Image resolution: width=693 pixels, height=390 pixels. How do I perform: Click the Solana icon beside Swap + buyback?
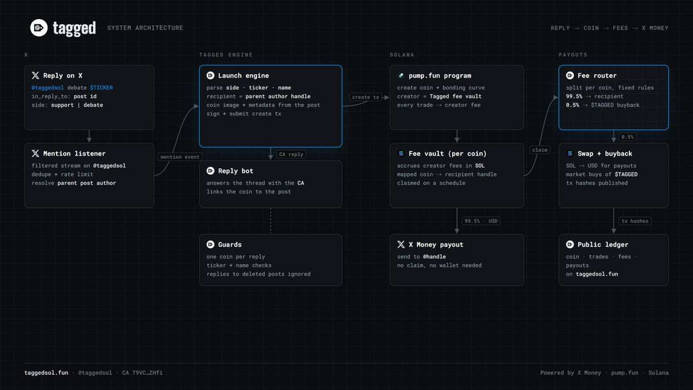[x=570, y=154]
